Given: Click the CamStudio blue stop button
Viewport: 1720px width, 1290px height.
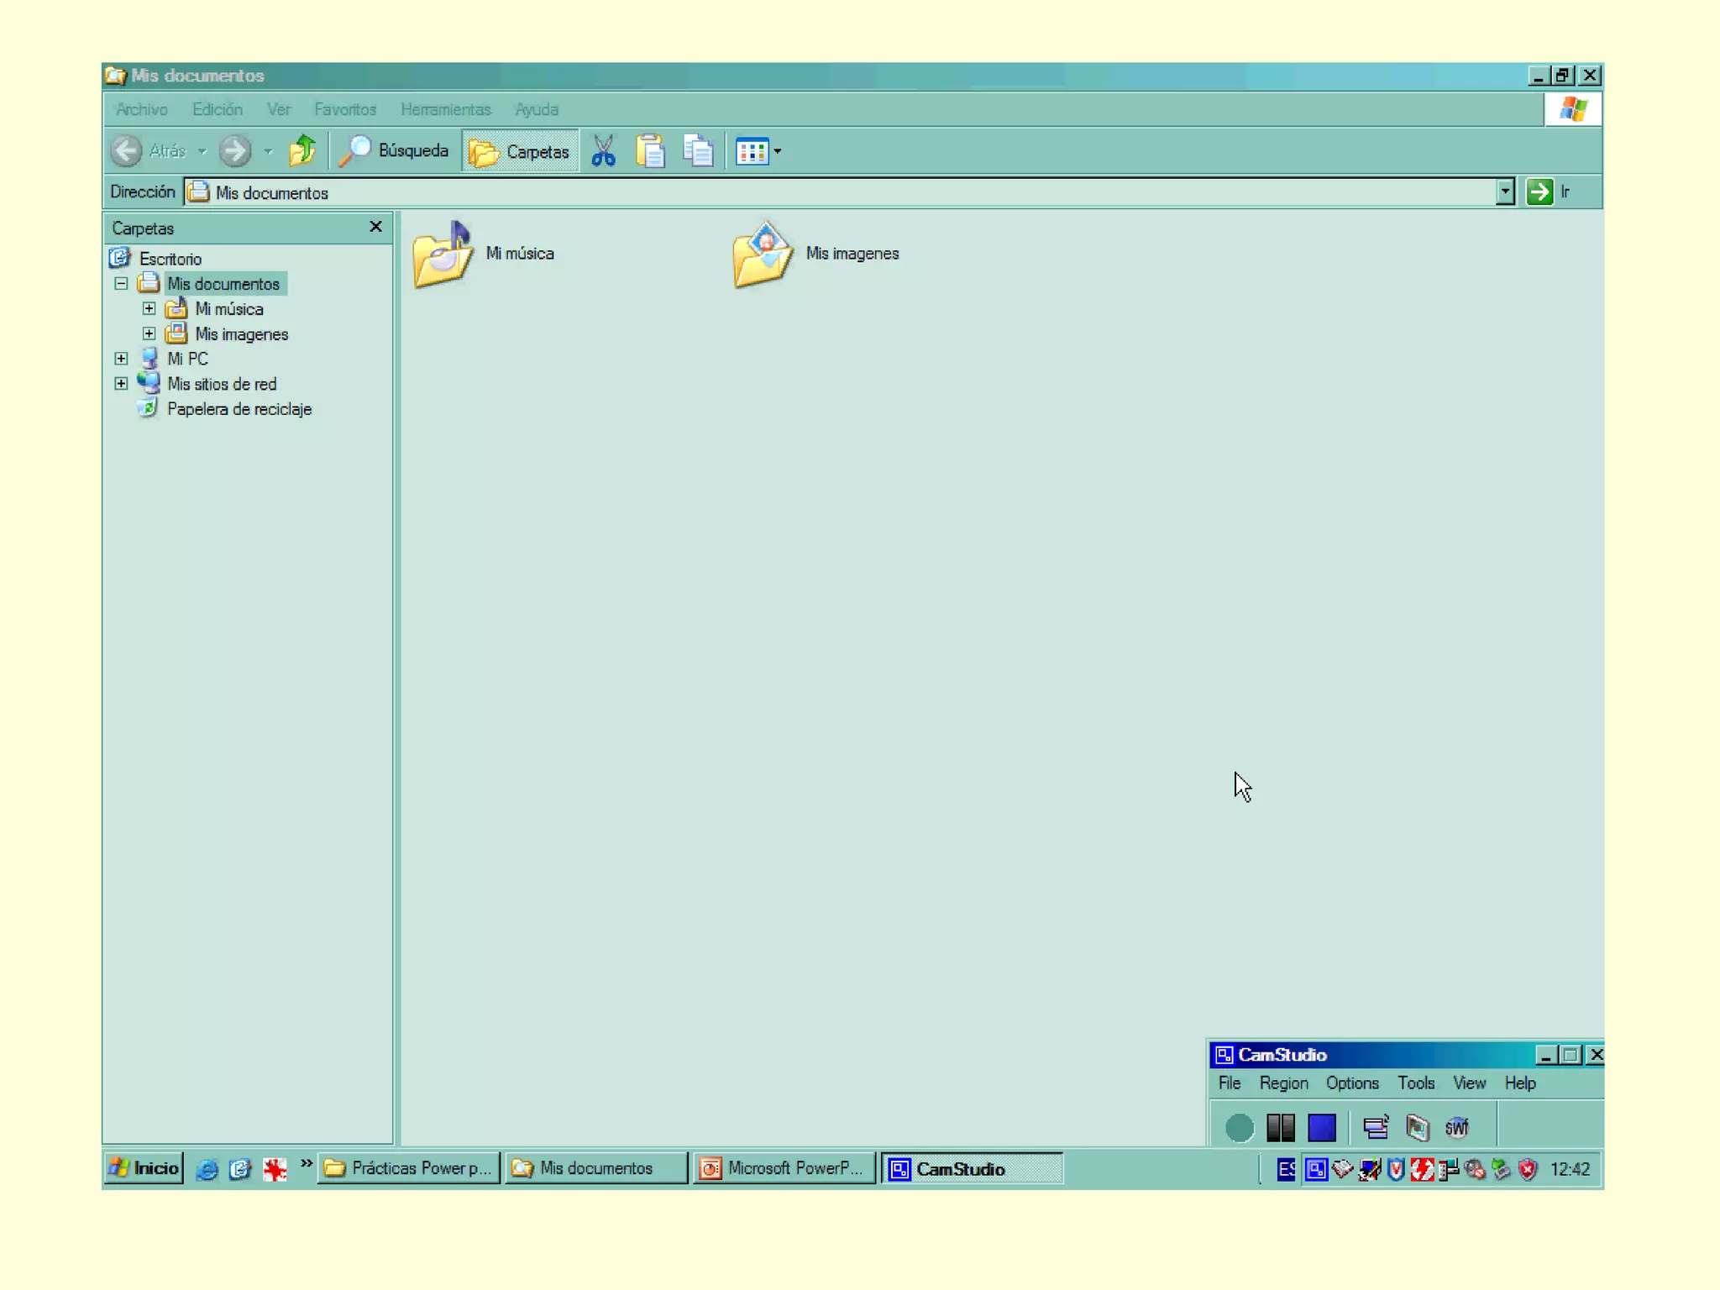Looking at the screenshot, I should click(x=1321, y=1128).
